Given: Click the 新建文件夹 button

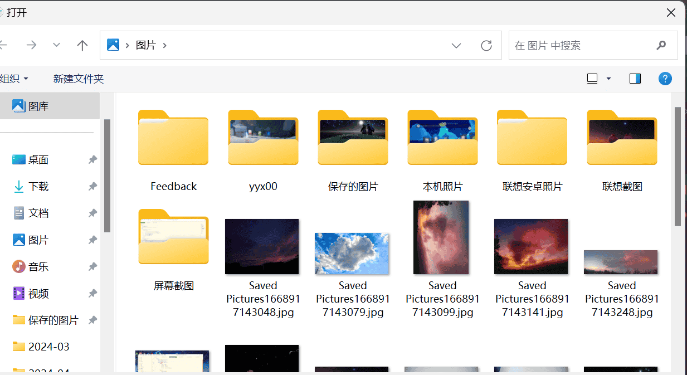Looking at the screenshot, I should tap(78, 78).
